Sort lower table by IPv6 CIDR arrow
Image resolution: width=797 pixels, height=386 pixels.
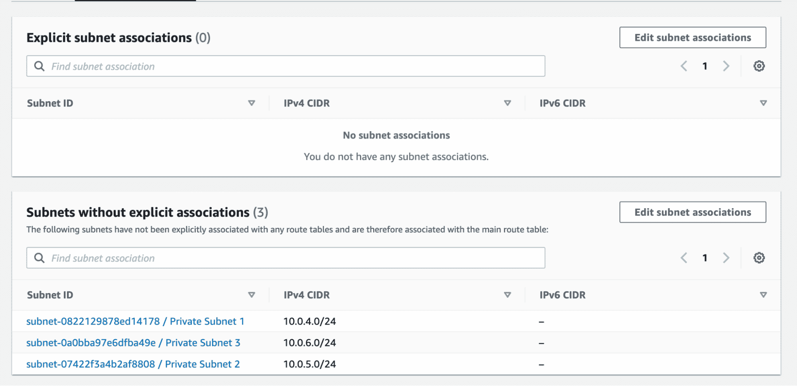(x=763, y=295)
